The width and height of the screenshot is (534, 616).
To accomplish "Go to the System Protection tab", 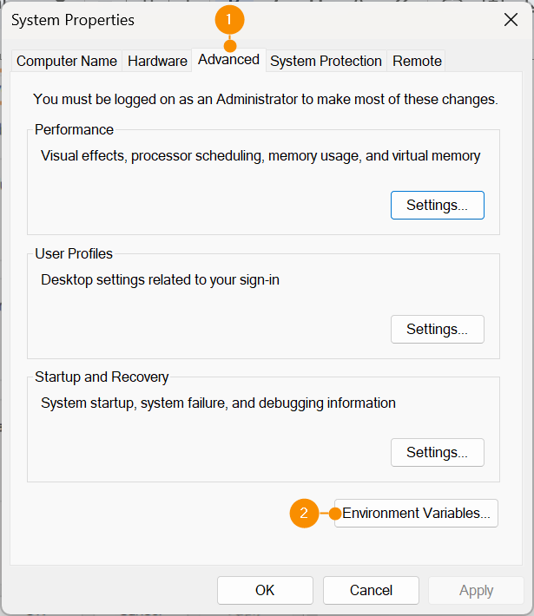I will click(x=326, y=61).
